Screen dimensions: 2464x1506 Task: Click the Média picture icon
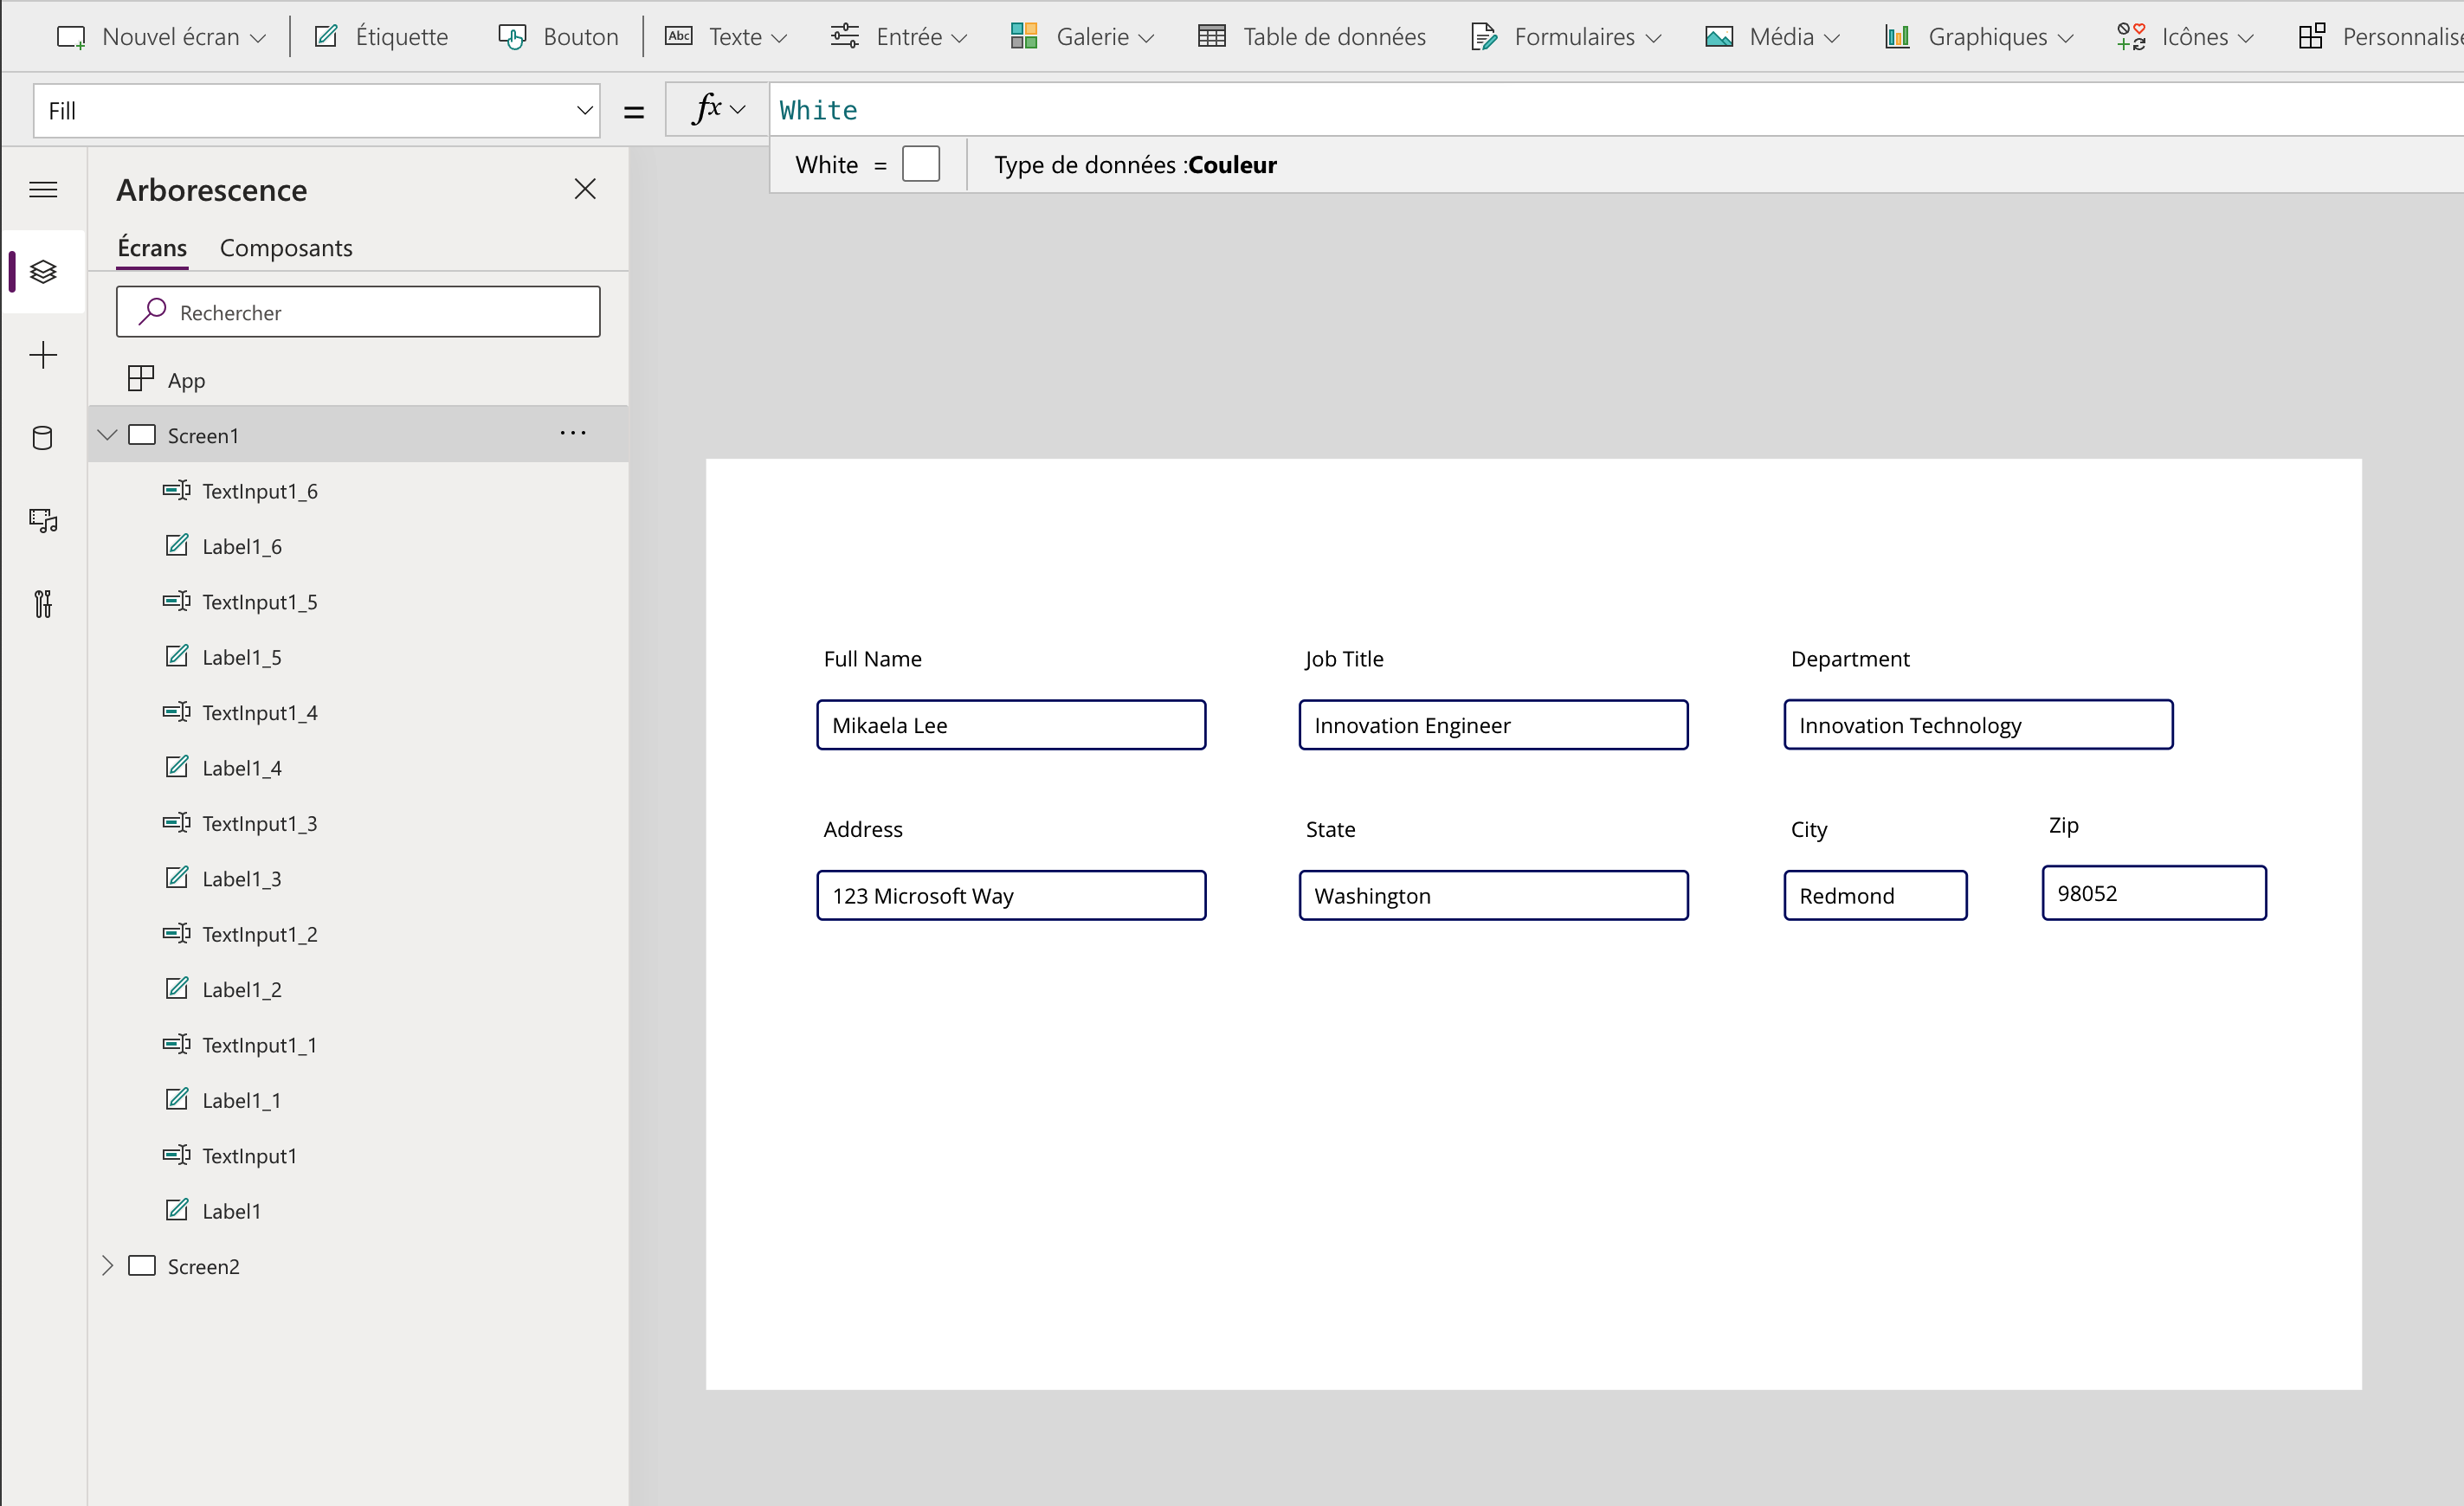pyautogui.click(x=1719, y=37)
